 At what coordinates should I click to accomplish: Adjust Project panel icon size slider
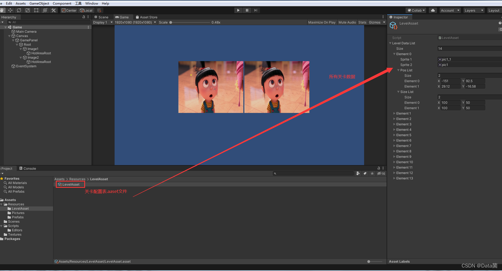pyautogui.click(x=375, y=261)
